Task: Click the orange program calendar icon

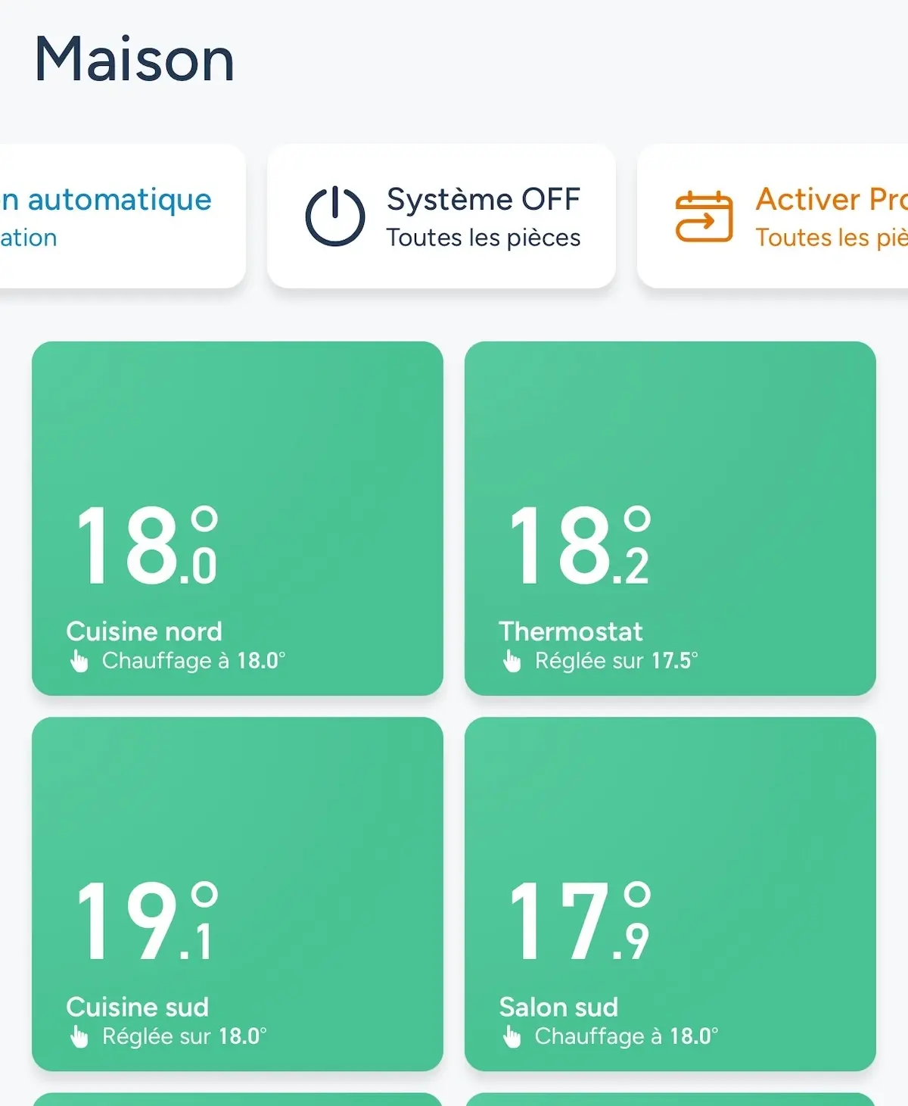Action: [x=704, y=216]
